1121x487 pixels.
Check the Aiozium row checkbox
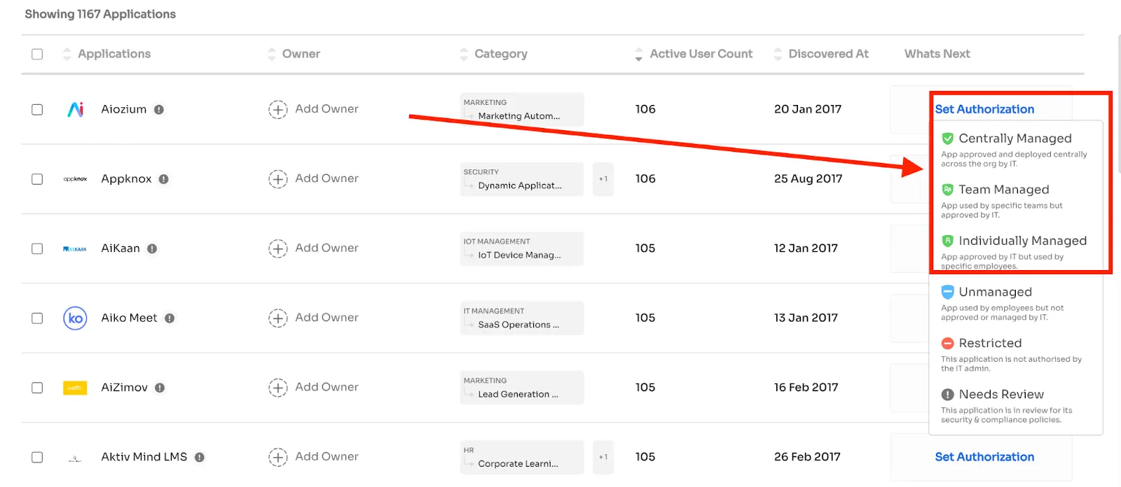coord(37,110)
